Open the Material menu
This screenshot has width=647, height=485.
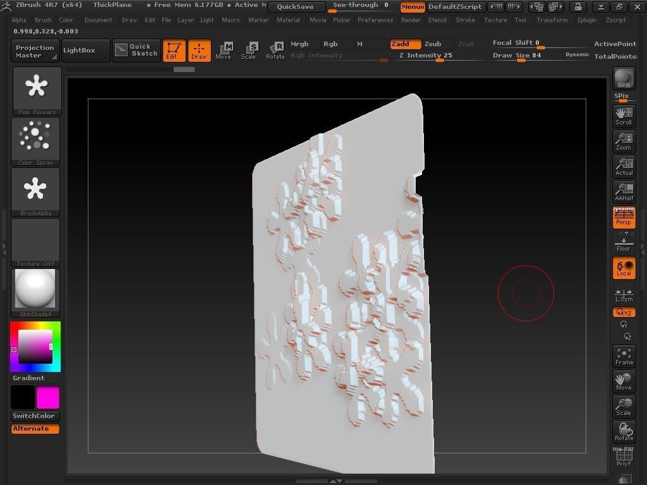click(x=288, y=20)
